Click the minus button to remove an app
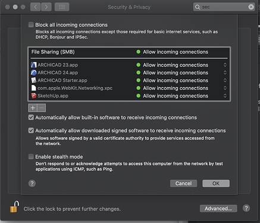 coord(42,108)
